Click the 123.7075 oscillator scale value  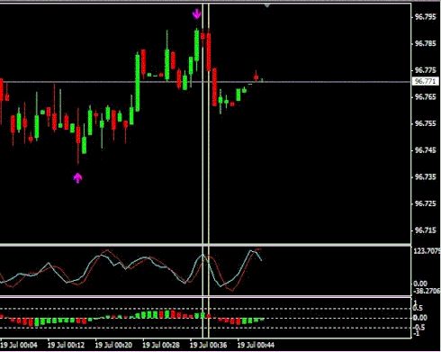tap(427, 251)
